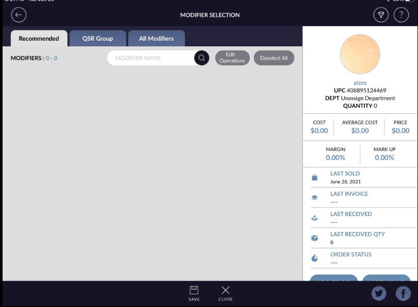Click the pizza product name link

coord(360,83)
